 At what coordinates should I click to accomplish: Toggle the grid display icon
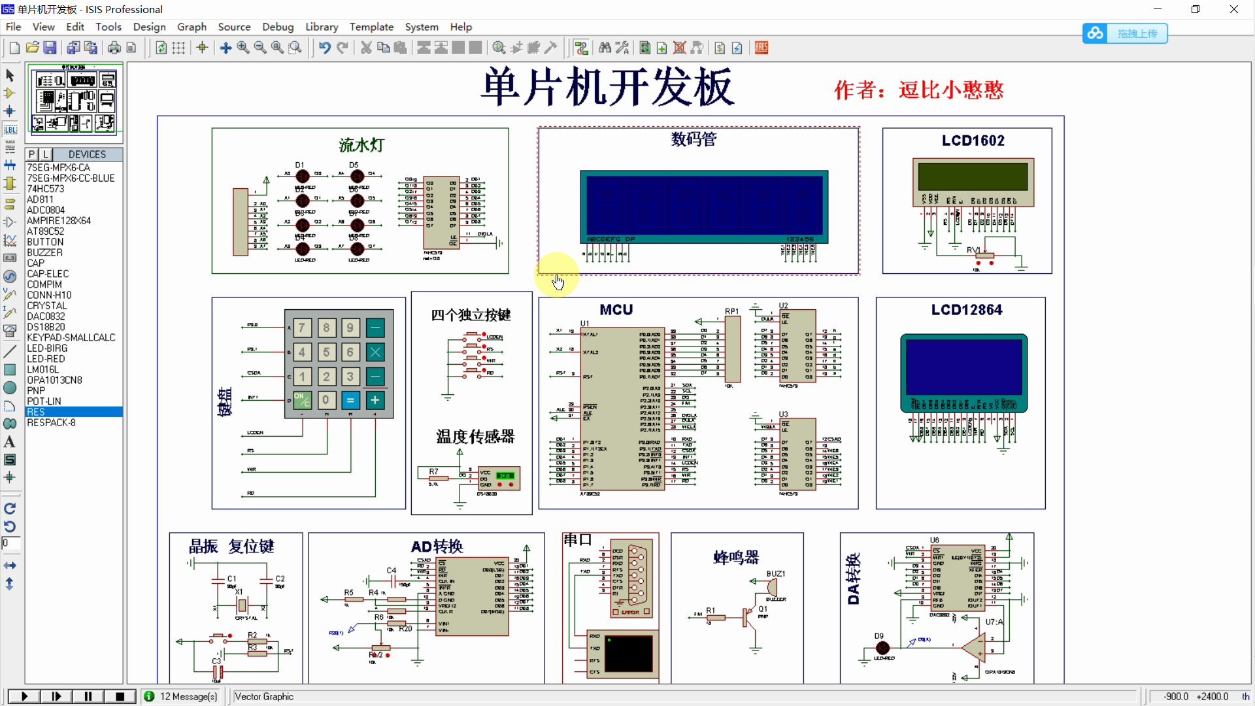(x=178, y=48)
